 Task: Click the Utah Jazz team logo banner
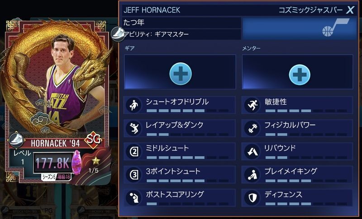299,28
